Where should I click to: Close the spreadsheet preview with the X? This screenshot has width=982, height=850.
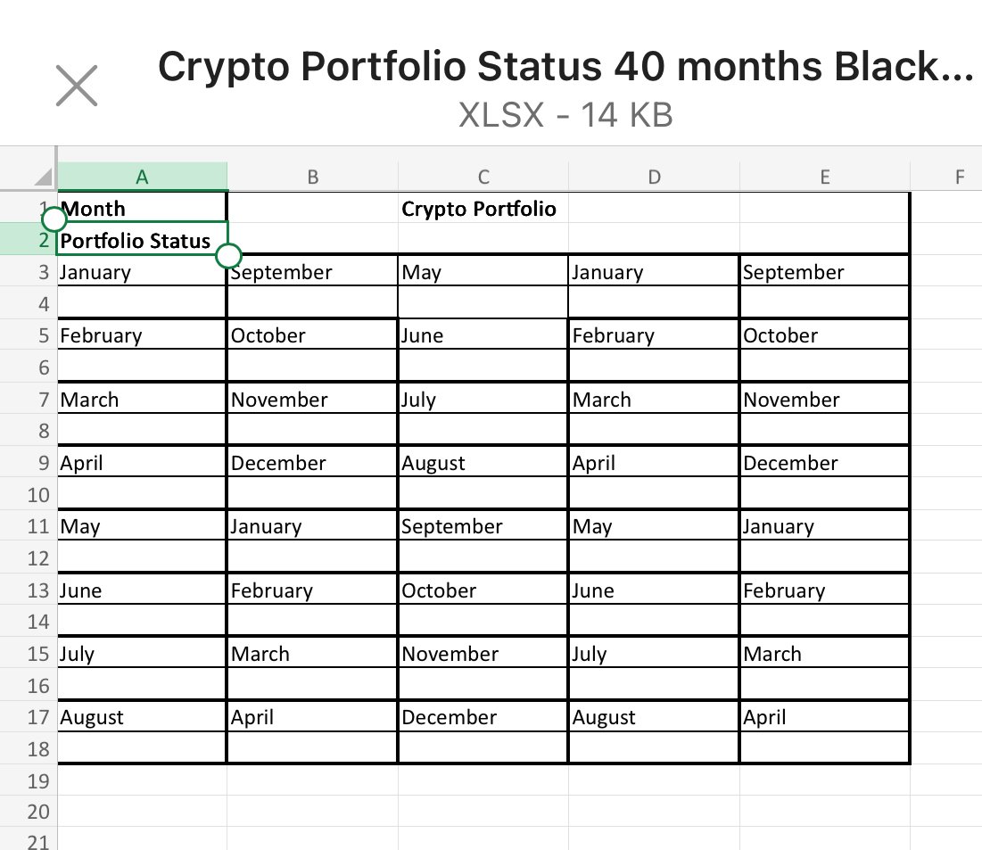pos(77,86)
